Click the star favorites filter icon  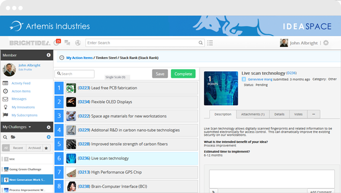[x=46, y=148]
